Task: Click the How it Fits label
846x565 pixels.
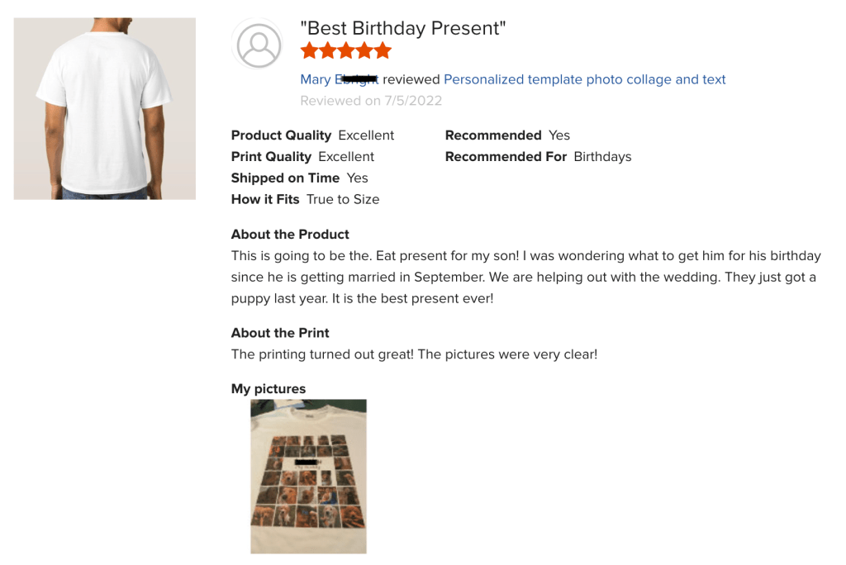Action: click(x=265, y=199)
